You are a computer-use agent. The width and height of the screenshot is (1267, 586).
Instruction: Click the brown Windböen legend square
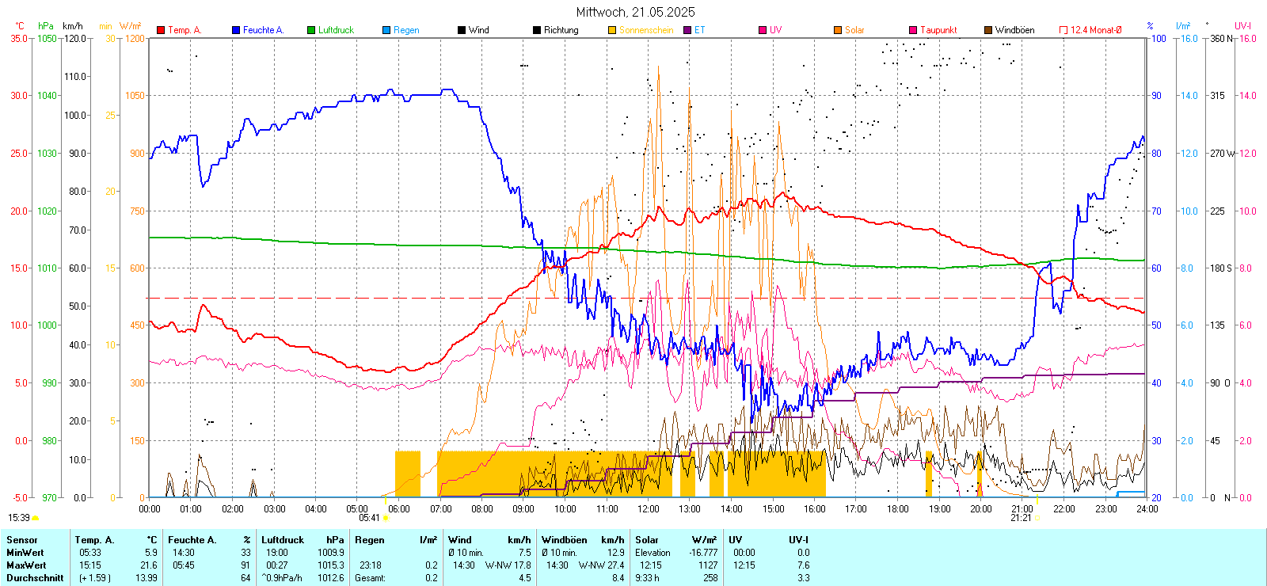click(988, 30)
